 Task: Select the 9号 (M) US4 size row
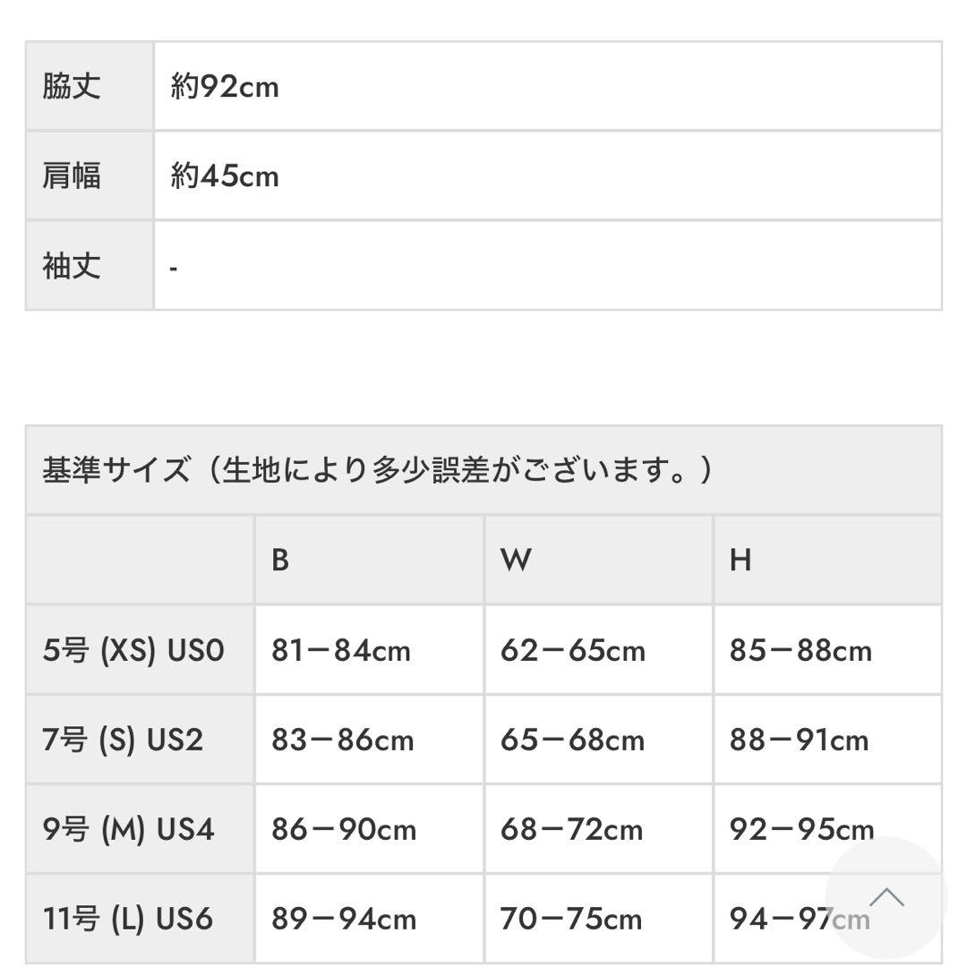(129, 829)
